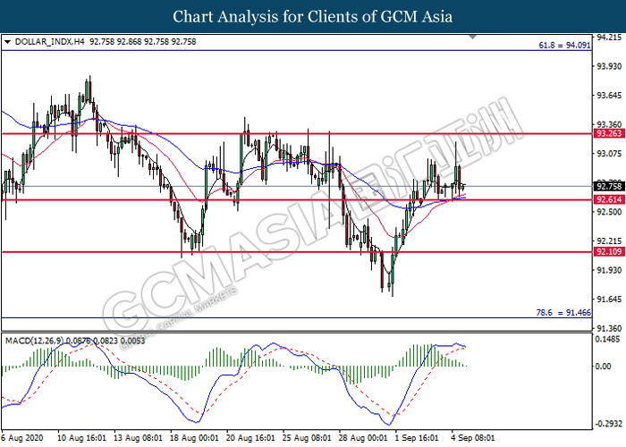Image resolution: width=626 pixels, height=447 pixels.
Task: Click the 10 Aug 16:01 time label
Action: [x=82, y=438]
